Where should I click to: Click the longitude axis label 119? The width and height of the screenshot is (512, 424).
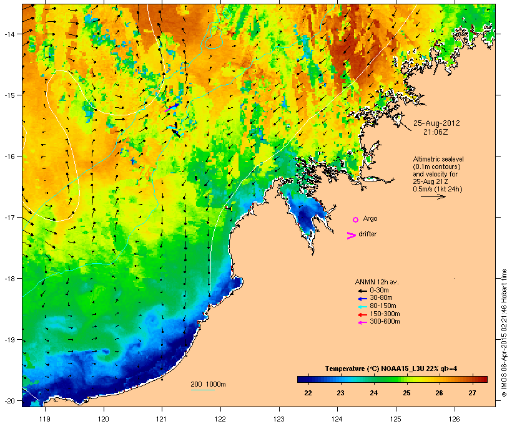coord(45,419)
